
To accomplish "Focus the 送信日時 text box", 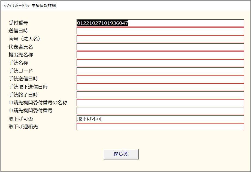I will 160,31.
